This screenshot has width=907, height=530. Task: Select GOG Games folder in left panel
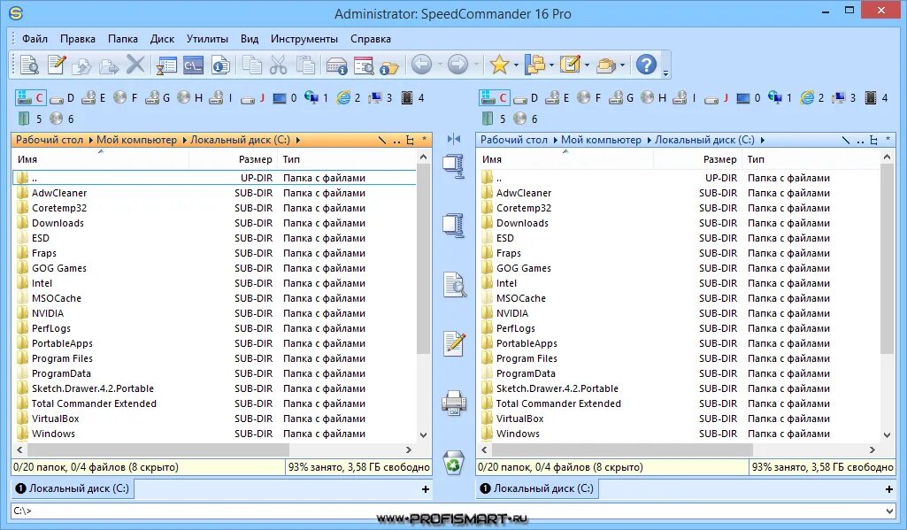59,268
